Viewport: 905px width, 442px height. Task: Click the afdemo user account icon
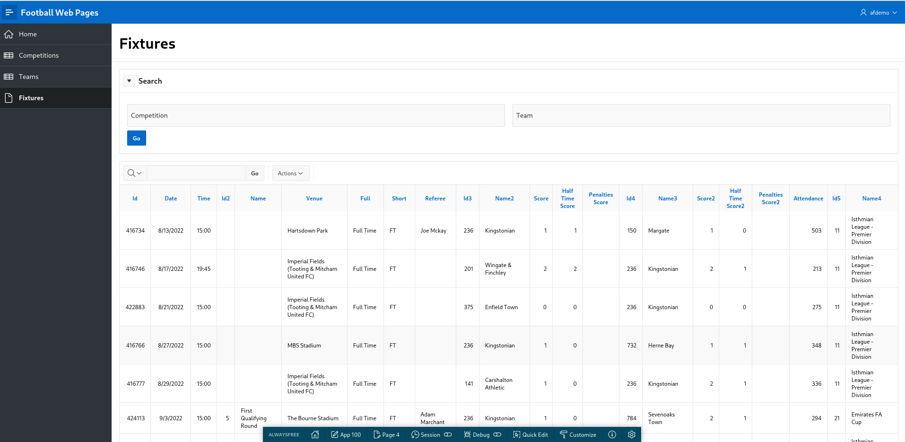pyautogui.click(x=862, y=12)
